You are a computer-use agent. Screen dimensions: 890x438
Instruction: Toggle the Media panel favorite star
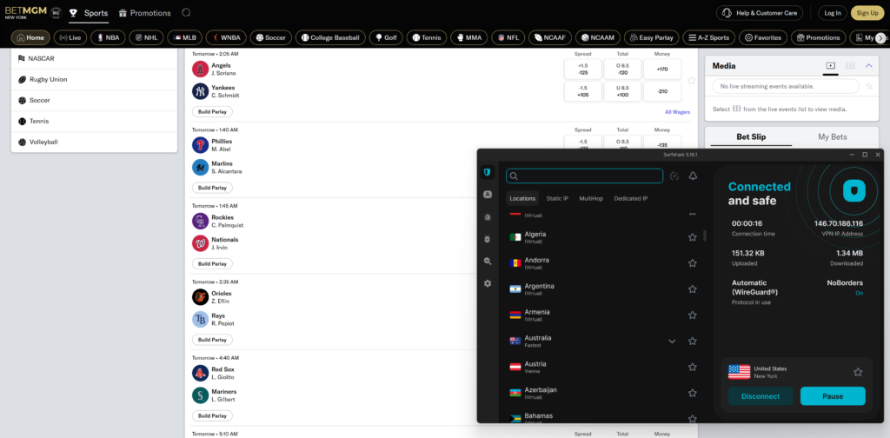pos(869,86)
